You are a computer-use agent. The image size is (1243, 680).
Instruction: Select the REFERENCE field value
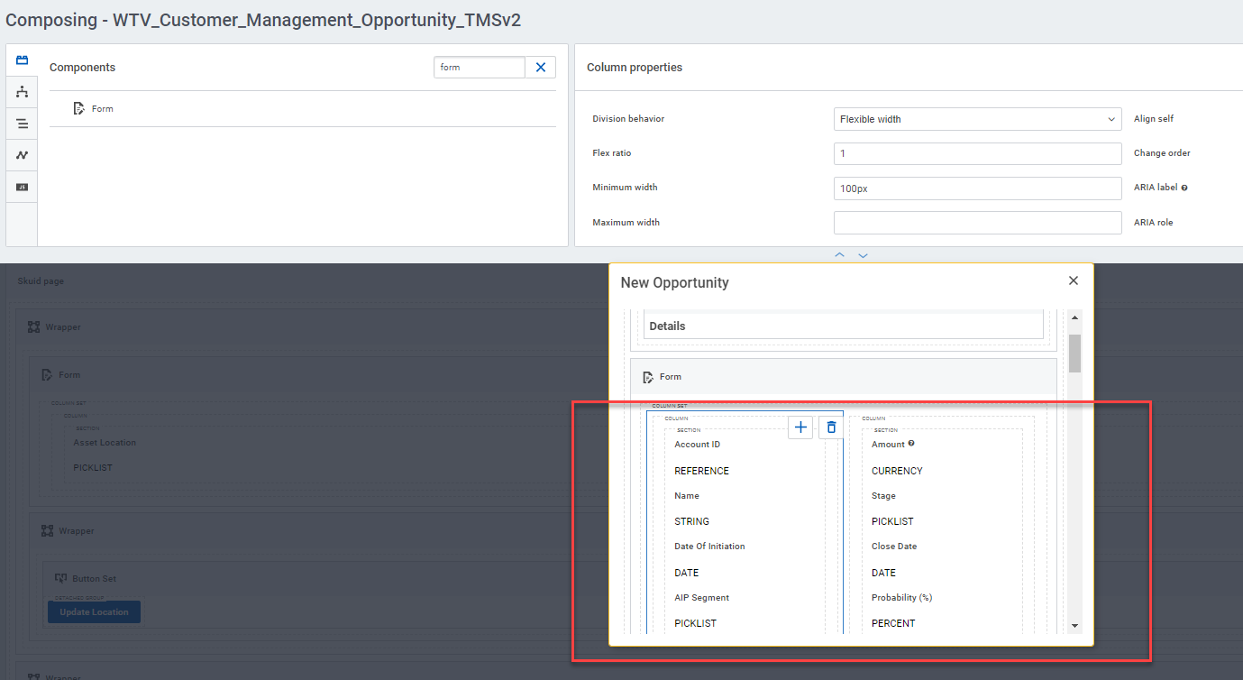[702, 471]
